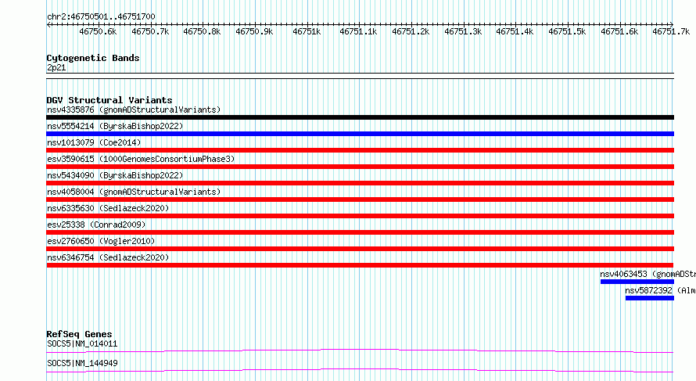Click the 46751.1k ruler tick label
This screenshot has height=381, width=696.
coord(358,31)
